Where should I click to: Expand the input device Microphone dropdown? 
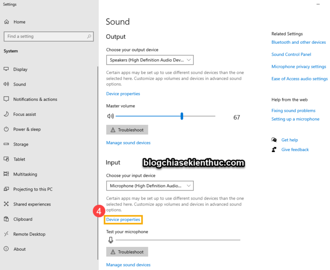[150, 186]
